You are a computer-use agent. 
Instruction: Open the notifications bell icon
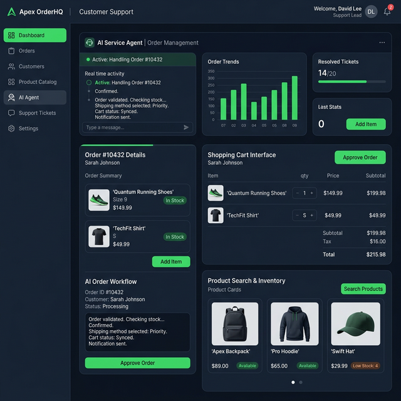pyautogui.click(x=387, y=12)
